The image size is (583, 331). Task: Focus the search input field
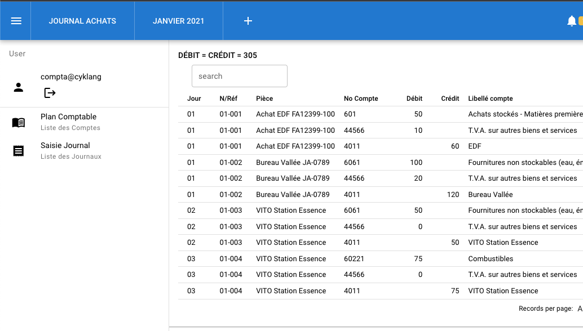click(239, 76)
